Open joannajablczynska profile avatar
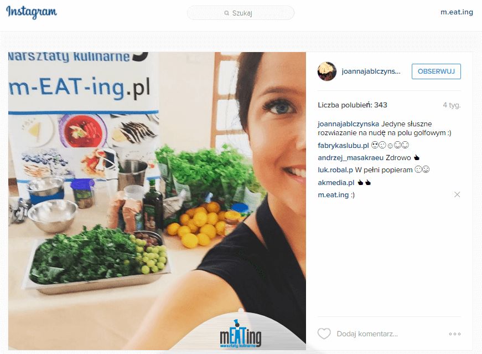Viewport: 482px width, 354px height. (326, 71)
